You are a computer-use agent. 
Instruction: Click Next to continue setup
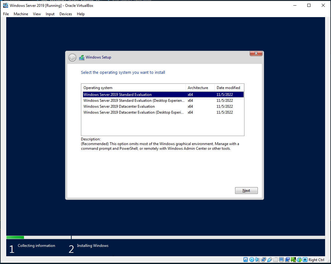tap(246, 191)
